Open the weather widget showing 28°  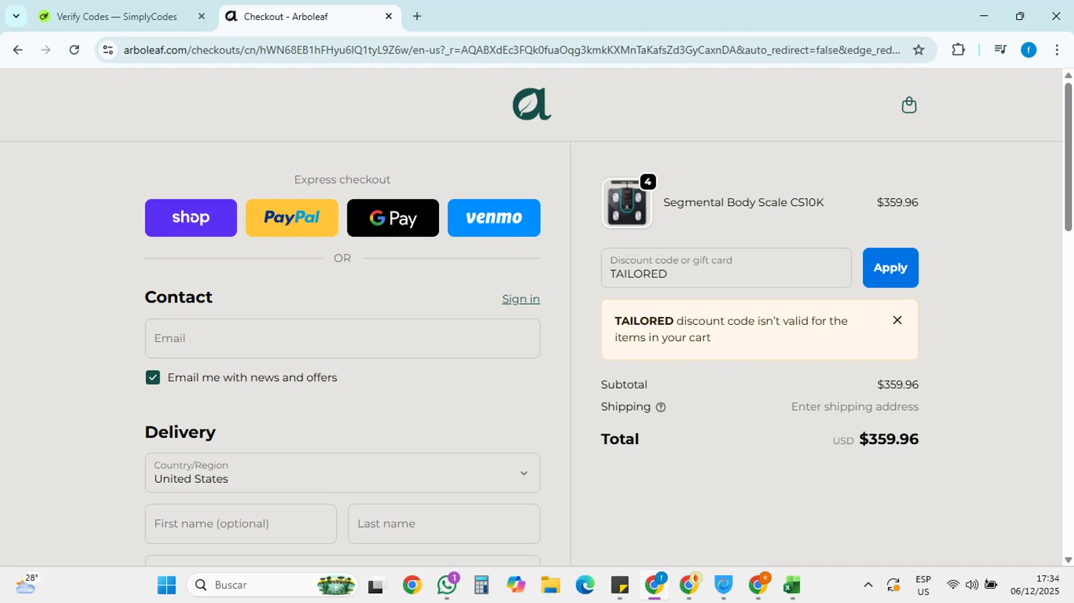(27, 584)
